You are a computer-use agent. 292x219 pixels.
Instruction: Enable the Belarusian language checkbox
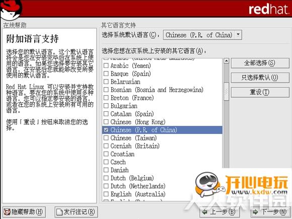pos(106,82)
